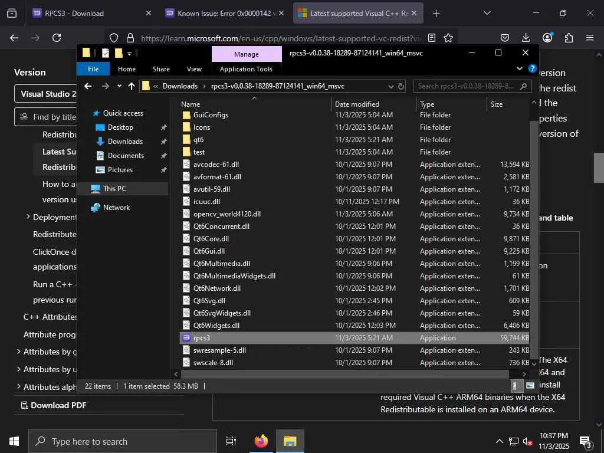604x453 pixels.
Task: Go up to parent folder in Explorer
Action: tap(132, 86)
